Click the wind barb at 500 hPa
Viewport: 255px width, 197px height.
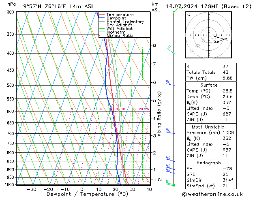(170, 83)
